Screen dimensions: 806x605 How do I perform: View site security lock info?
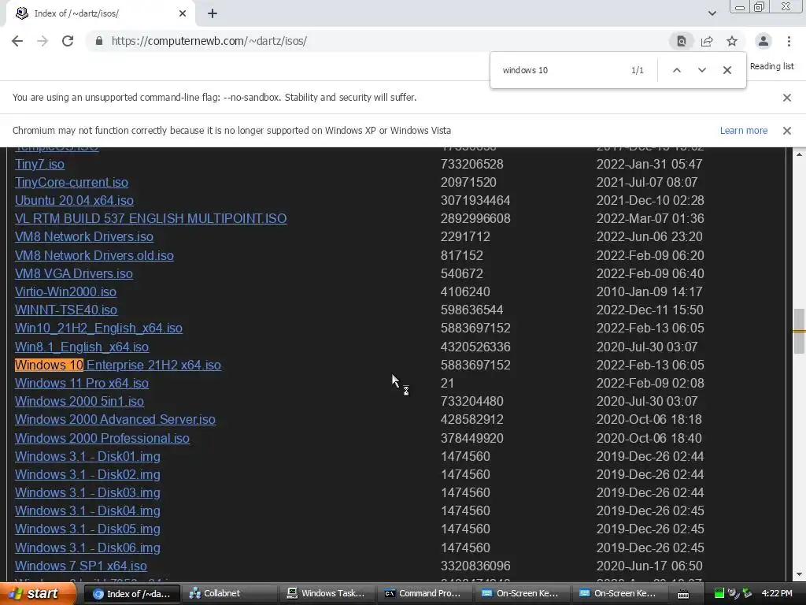coord(99,41)
